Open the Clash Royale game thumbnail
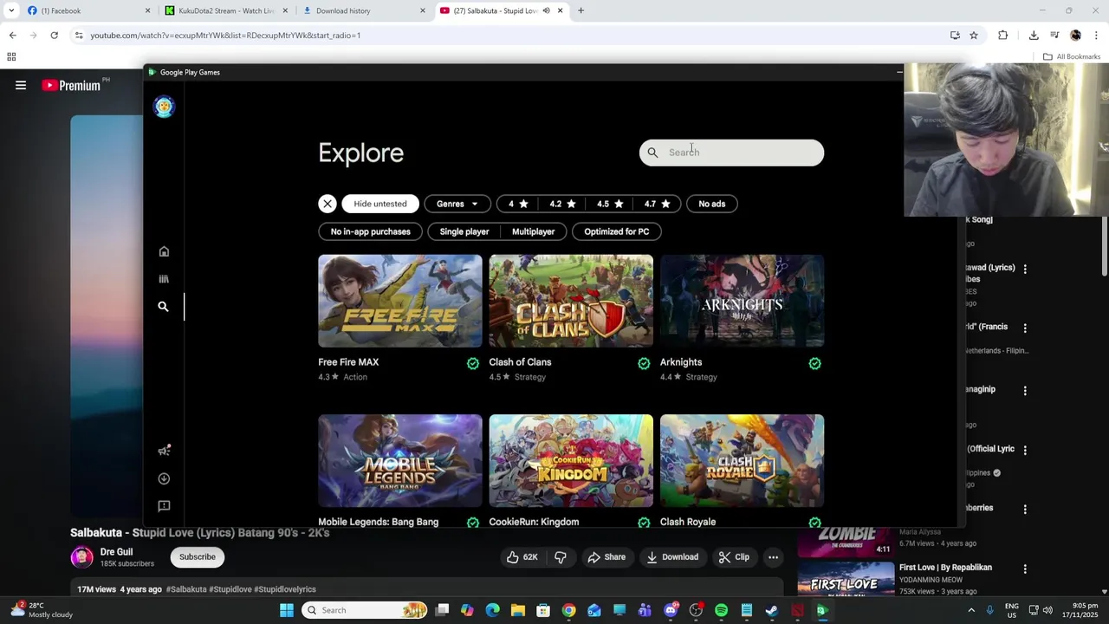Image resolution: width=1109 pixels, height=624 pixels. (742, 461)
